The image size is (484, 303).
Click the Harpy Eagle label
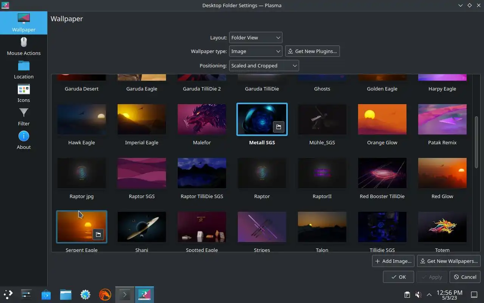point(442,89)
